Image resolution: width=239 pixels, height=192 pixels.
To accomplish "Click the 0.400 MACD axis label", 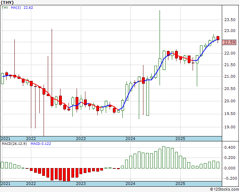I will 230,147.
